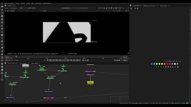Click the play forward button
This screenshot has width=191, height=107.
click(68, 60)
